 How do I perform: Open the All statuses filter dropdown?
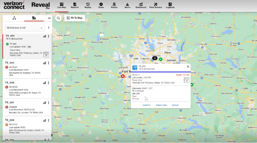(25, 28)
